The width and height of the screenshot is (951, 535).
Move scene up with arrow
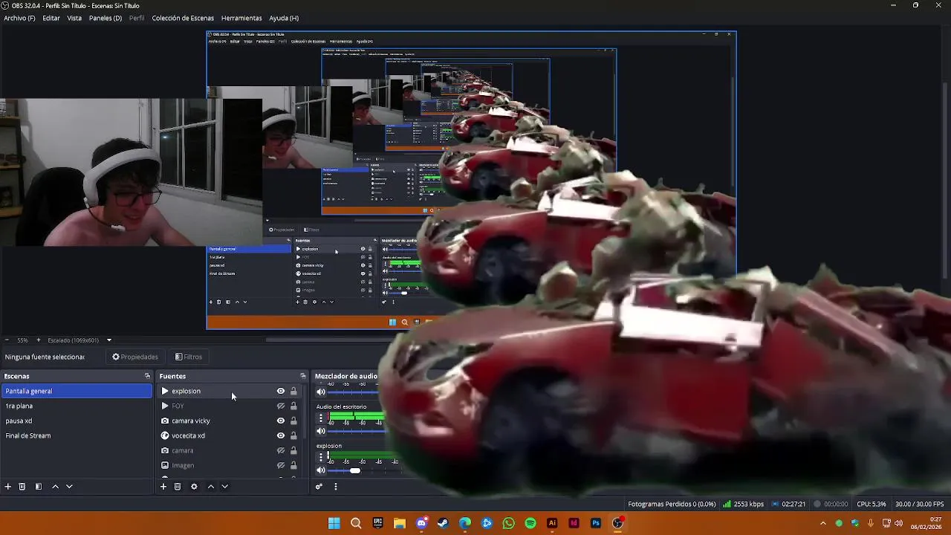point(55,487)
